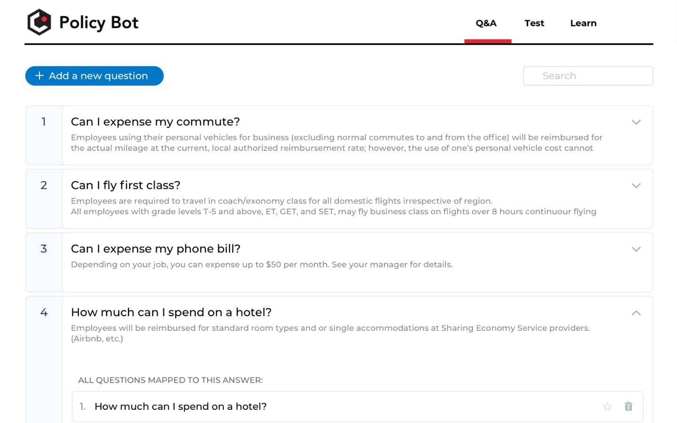Open the Test tab

tap(534, 23)
